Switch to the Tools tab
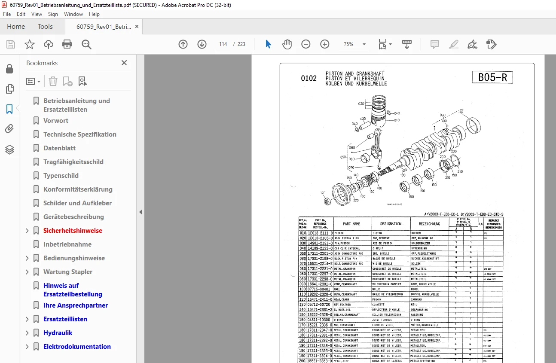Image resolution: width=556 pixels, height=363 pixels. (x=45, y=26)
